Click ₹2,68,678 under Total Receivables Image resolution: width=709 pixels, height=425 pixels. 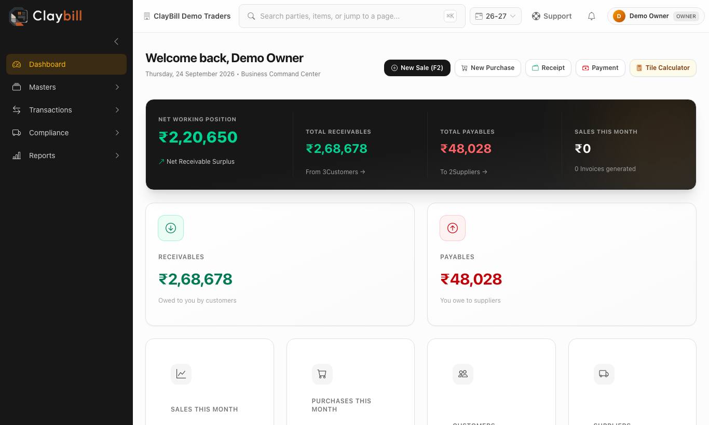click(x=336, y=149)
